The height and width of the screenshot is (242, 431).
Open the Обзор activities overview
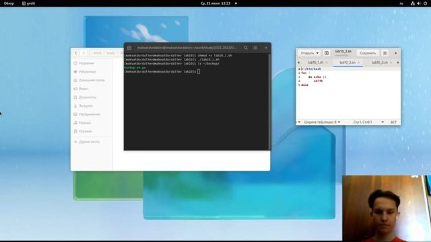pos(9,3)
